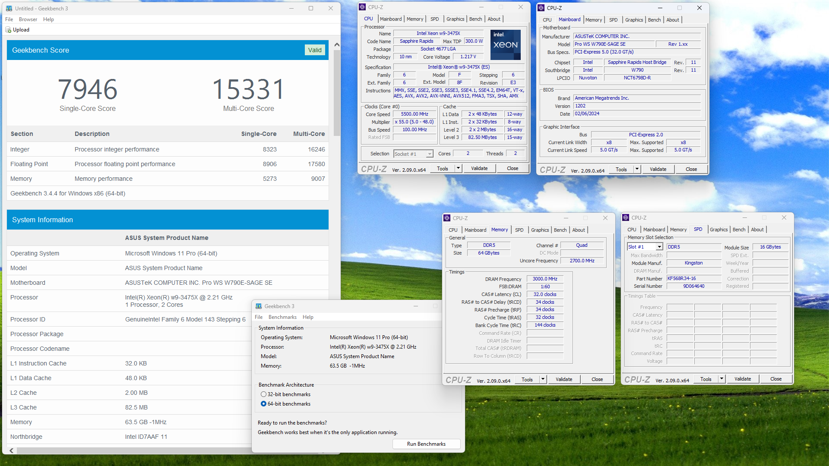The width and height of the screenshot is (829, 466).
Task: Click the BIOS Version 1202 field
Action: pyautogui.click(x=637, y=106)
